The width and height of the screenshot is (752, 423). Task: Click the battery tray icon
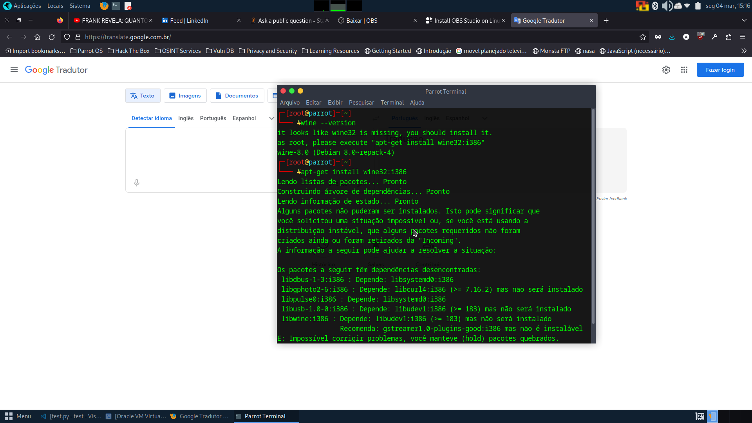(698, 6)
